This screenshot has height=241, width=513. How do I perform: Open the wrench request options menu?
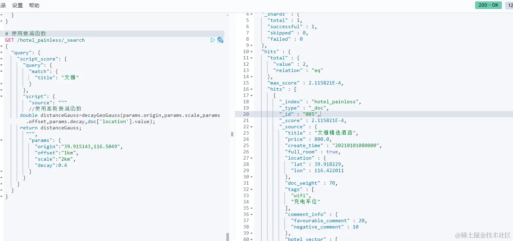(x=220, y=40)
